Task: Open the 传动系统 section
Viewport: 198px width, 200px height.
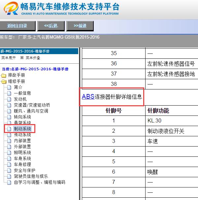Action: coord(22,135)
